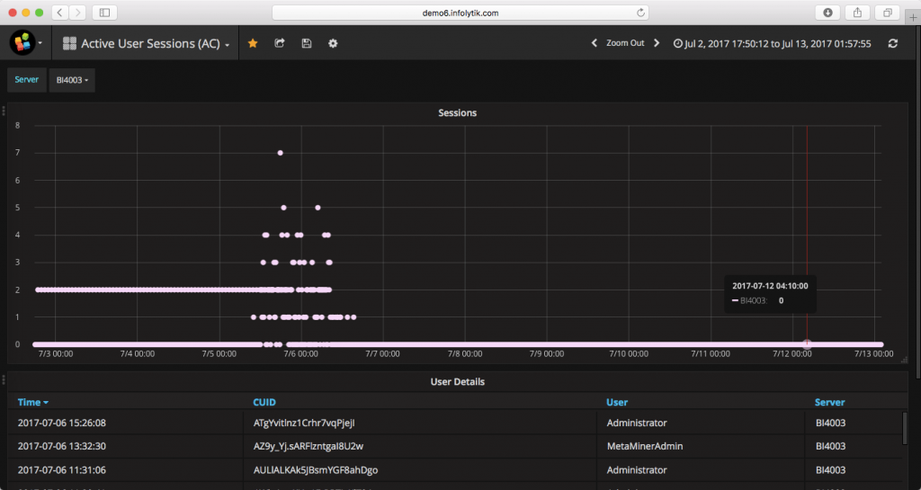Save the dashboard with disk icon
Screen dimensions: 921x490
306,43
